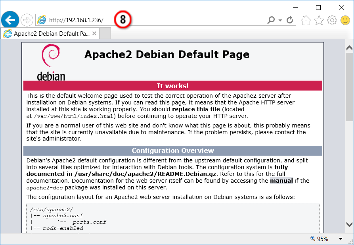Open Favorites with the star icon
Image resolution: width=354 pixels, height=245 pixels.
tap(319, 20)
